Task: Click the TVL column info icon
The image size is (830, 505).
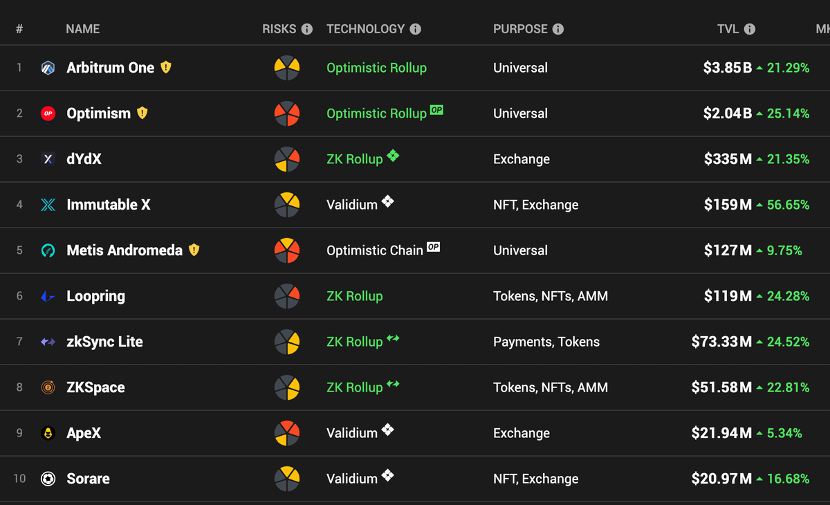Action: click(750, 29)
